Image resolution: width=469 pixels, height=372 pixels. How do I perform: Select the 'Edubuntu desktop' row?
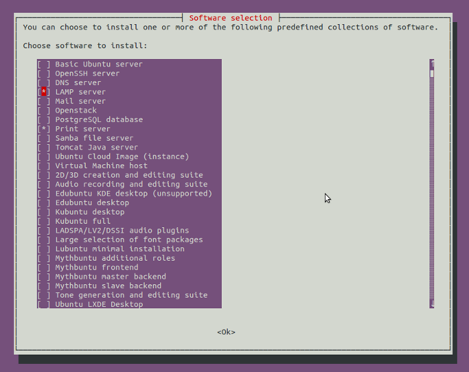(129, 203)
